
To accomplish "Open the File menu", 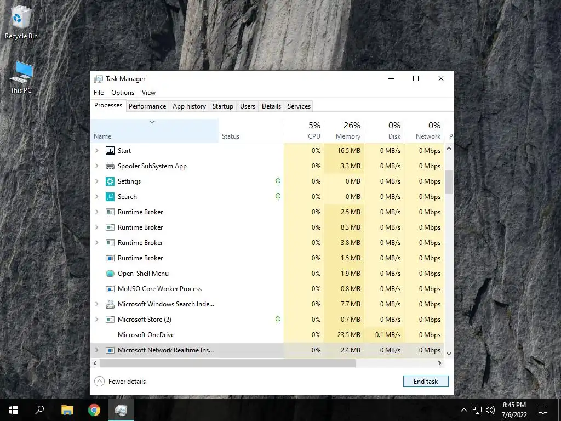I will [99, 93].
